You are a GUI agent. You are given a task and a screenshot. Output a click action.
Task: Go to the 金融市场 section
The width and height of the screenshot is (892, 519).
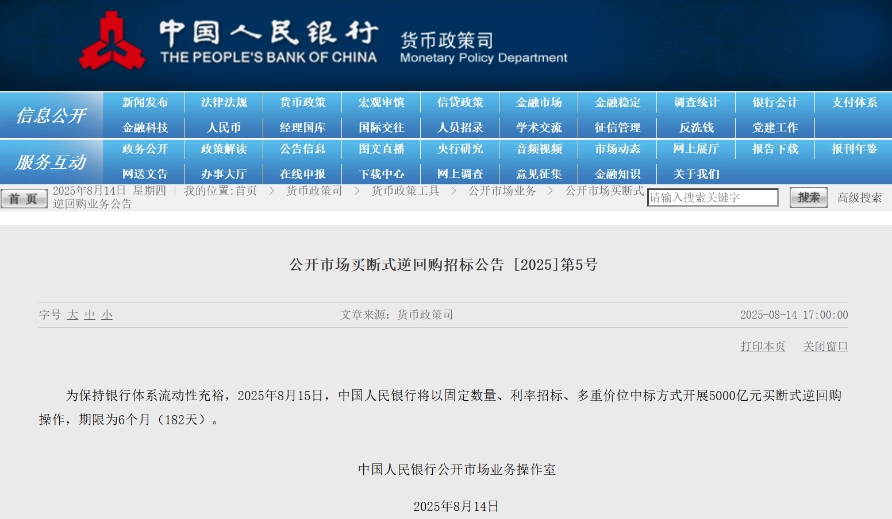pos(539,103)
